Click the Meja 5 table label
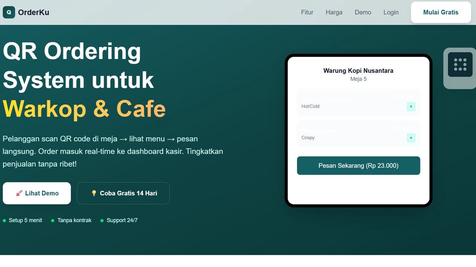This screenshot has height=267, width=476. 358,79
